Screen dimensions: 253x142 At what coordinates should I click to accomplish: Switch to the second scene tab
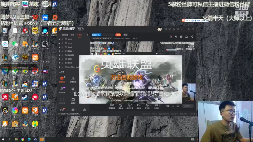pyautogui.click(x=72, y=35)
